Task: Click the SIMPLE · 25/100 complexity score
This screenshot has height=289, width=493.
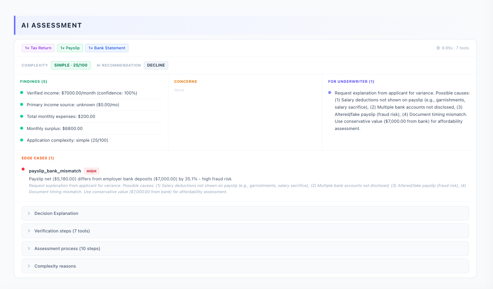Action: (x=71, y=65)
